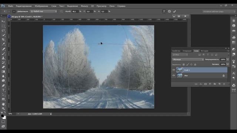Viewport: 237px width, 133px height.
Task: Open the Файл menu
Action: pyautogui.click(x=11, y=6)
